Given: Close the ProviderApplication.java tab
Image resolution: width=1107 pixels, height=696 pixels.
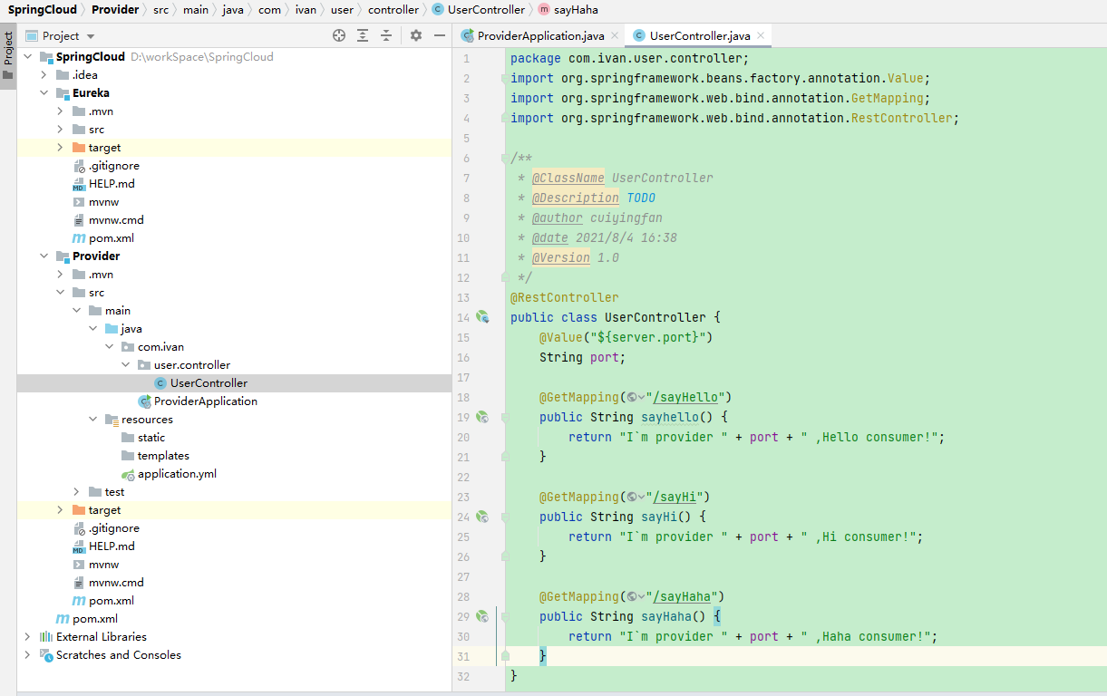Looking at the screenshot, I should click(x=614, y=35).
